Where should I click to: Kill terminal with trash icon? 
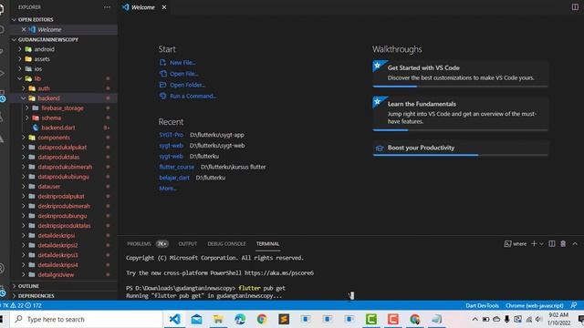click(563, 243)
